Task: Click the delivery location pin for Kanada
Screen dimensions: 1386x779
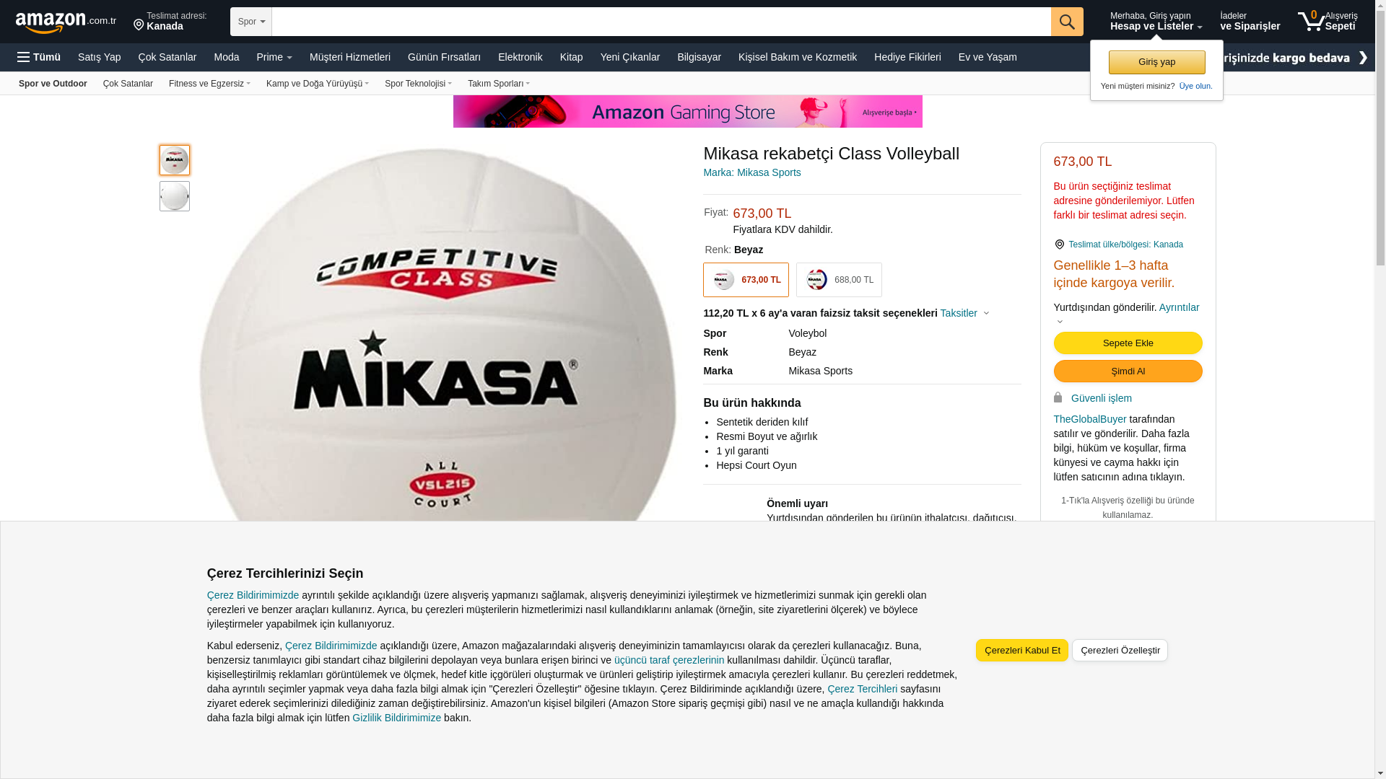Action: coord(139,26)
